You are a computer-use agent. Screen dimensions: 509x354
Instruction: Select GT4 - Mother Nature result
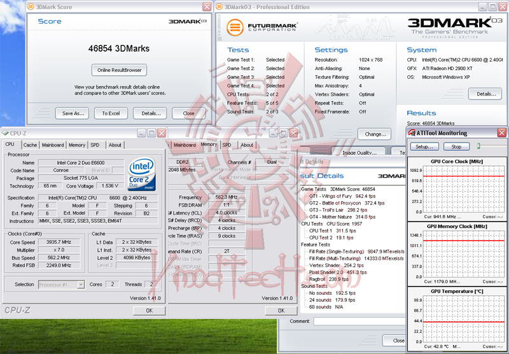click(342, 216)
